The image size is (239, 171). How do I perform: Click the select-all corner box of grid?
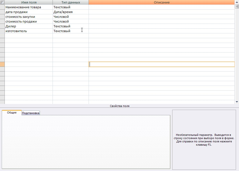coord(2,2)
